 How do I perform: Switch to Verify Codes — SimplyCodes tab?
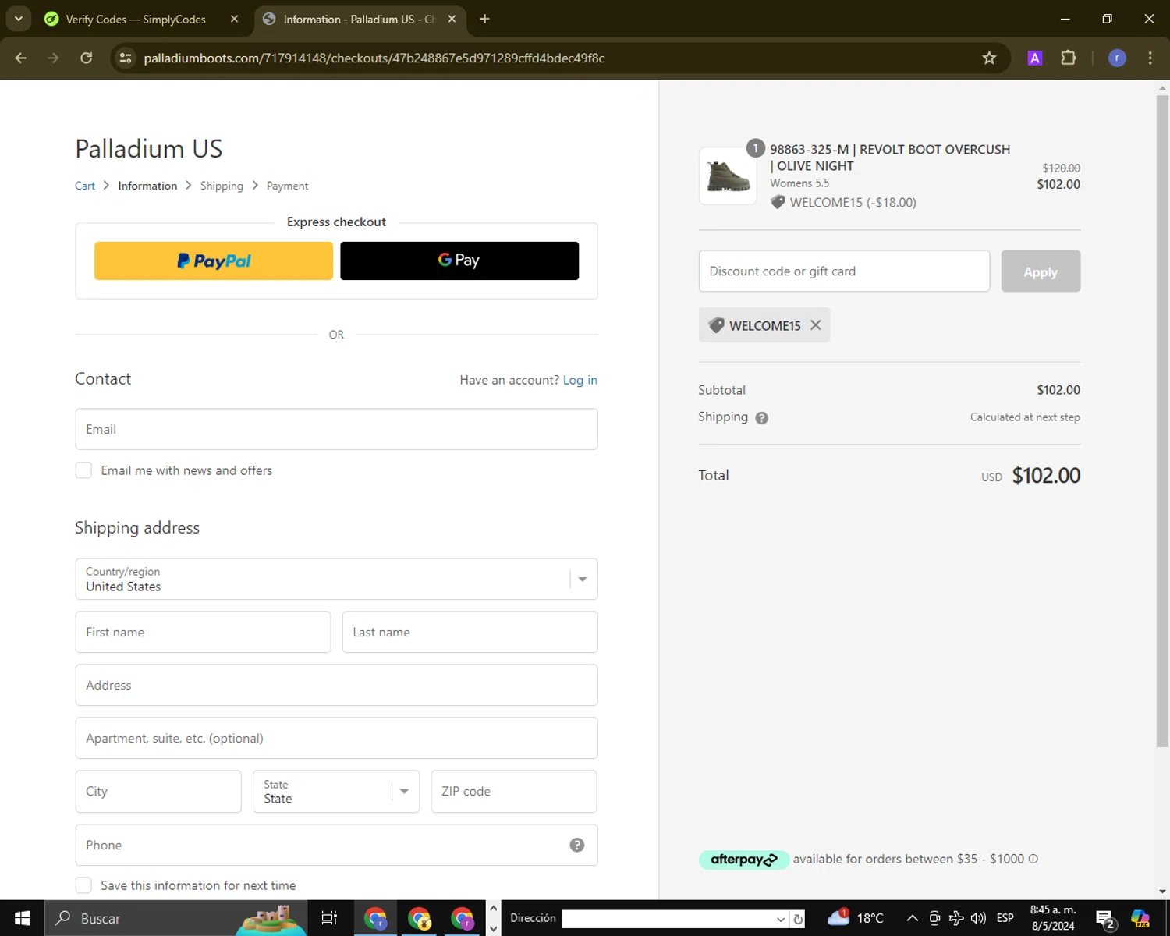[x=135, y=19]
